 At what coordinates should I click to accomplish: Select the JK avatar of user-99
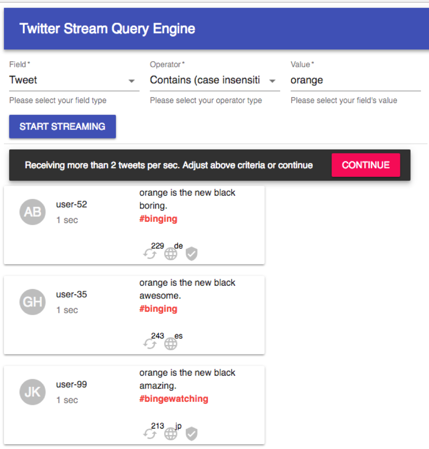point(33,392)
